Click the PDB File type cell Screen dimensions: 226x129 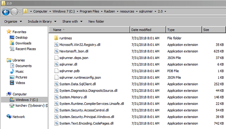173,71
